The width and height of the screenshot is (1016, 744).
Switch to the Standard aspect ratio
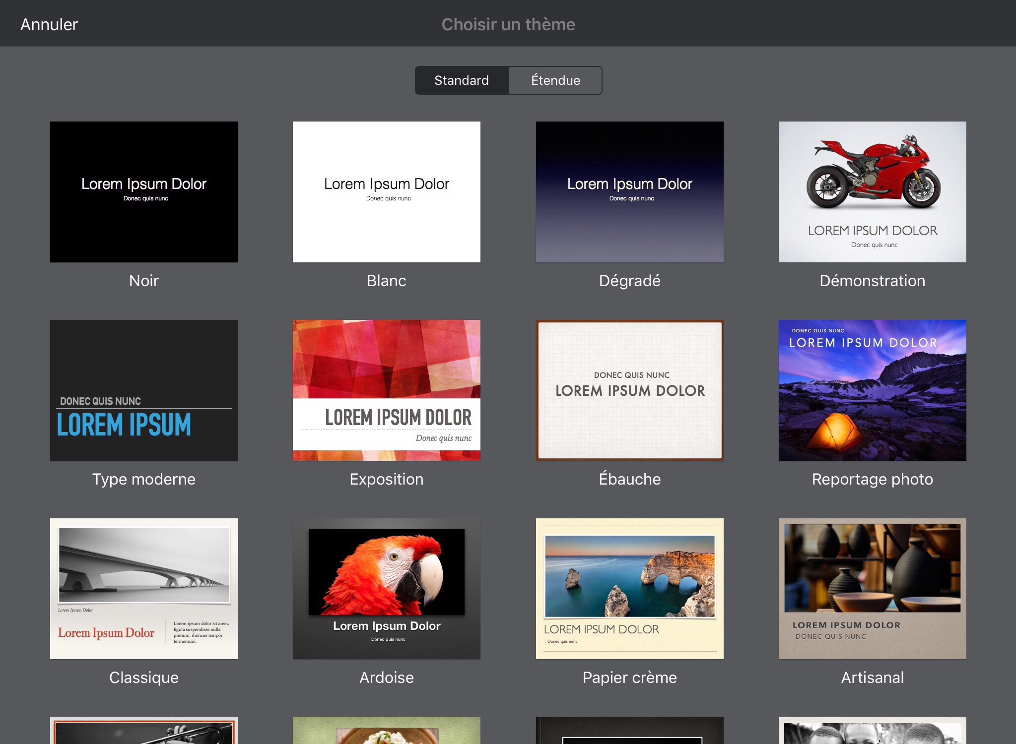point(461,80)
